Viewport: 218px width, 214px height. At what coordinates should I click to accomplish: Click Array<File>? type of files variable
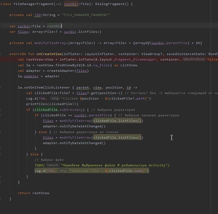pos(45,32)
